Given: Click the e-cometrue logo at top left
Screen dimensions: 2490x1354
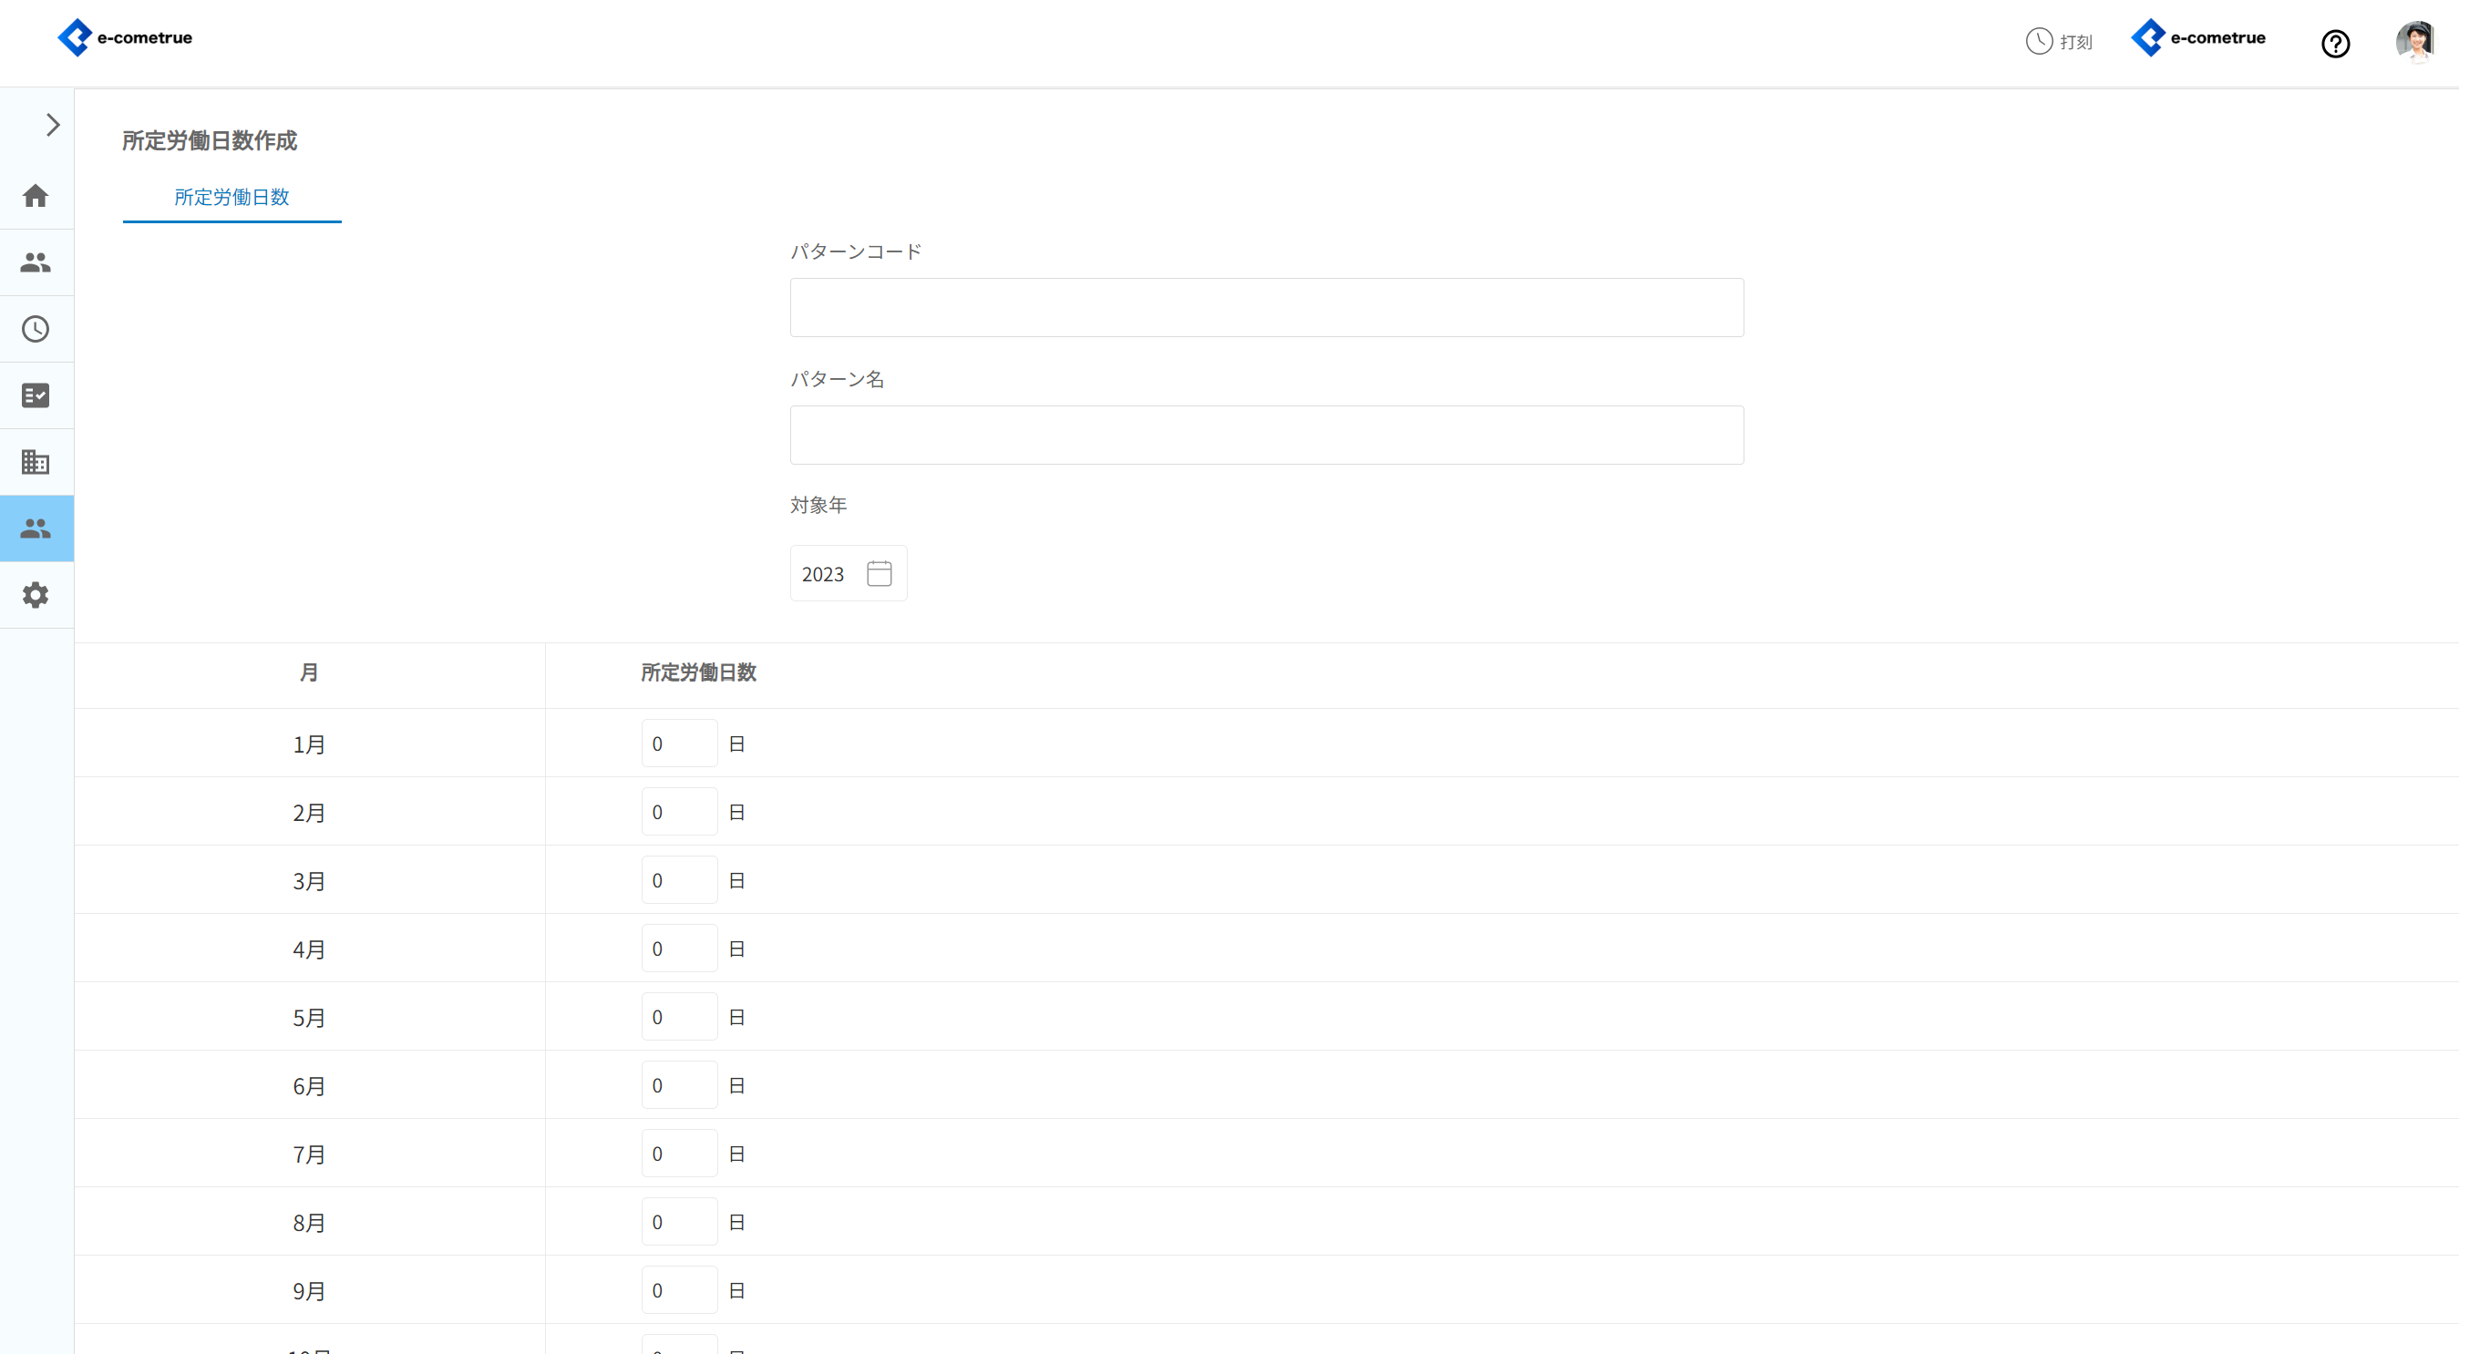Looking at the screenshot, I should [126, 37].
